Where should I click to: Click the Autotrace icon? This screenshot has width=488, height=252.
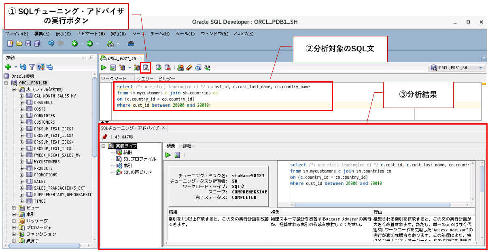[137, 68]
